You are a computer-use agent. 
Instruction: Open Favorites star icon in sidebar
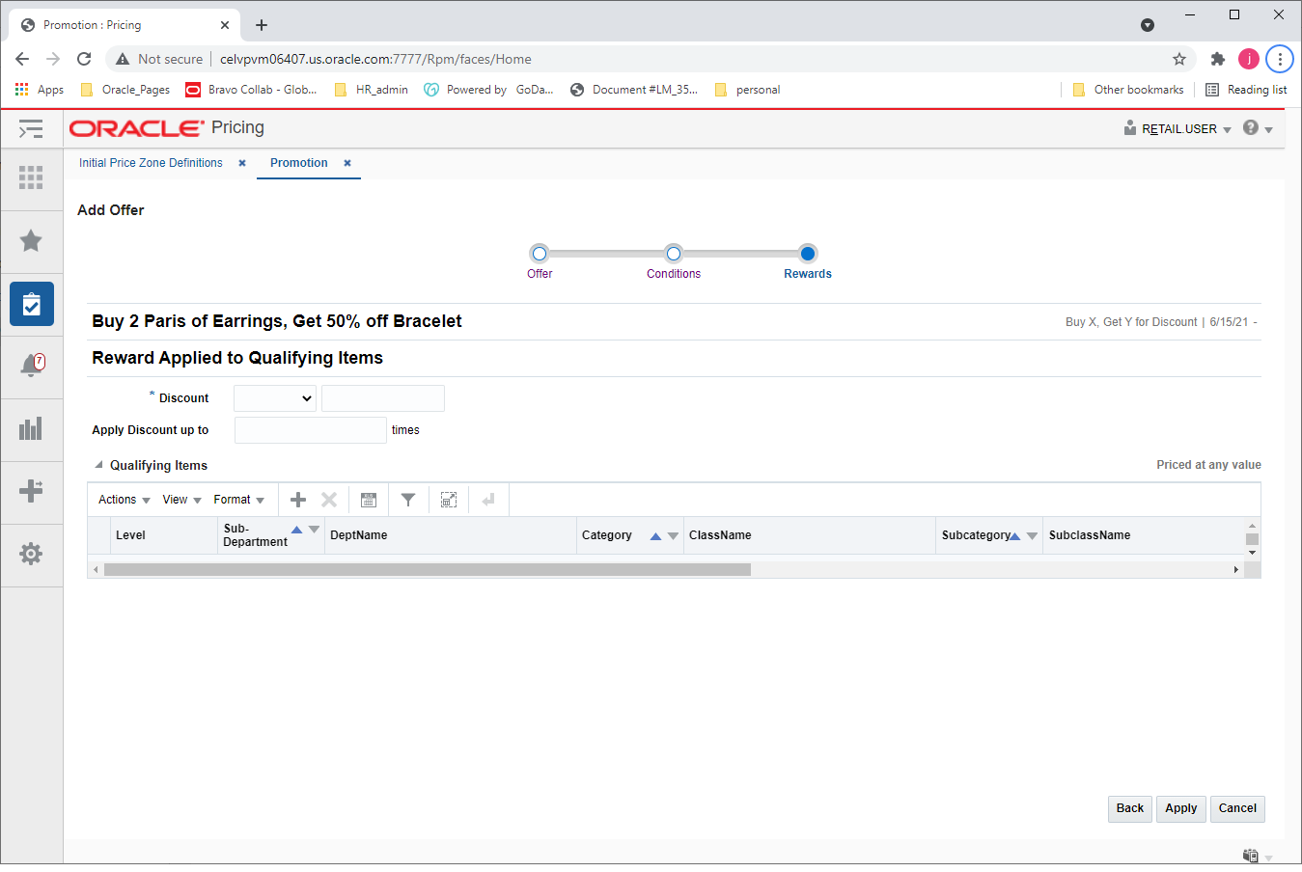[31, 240]
